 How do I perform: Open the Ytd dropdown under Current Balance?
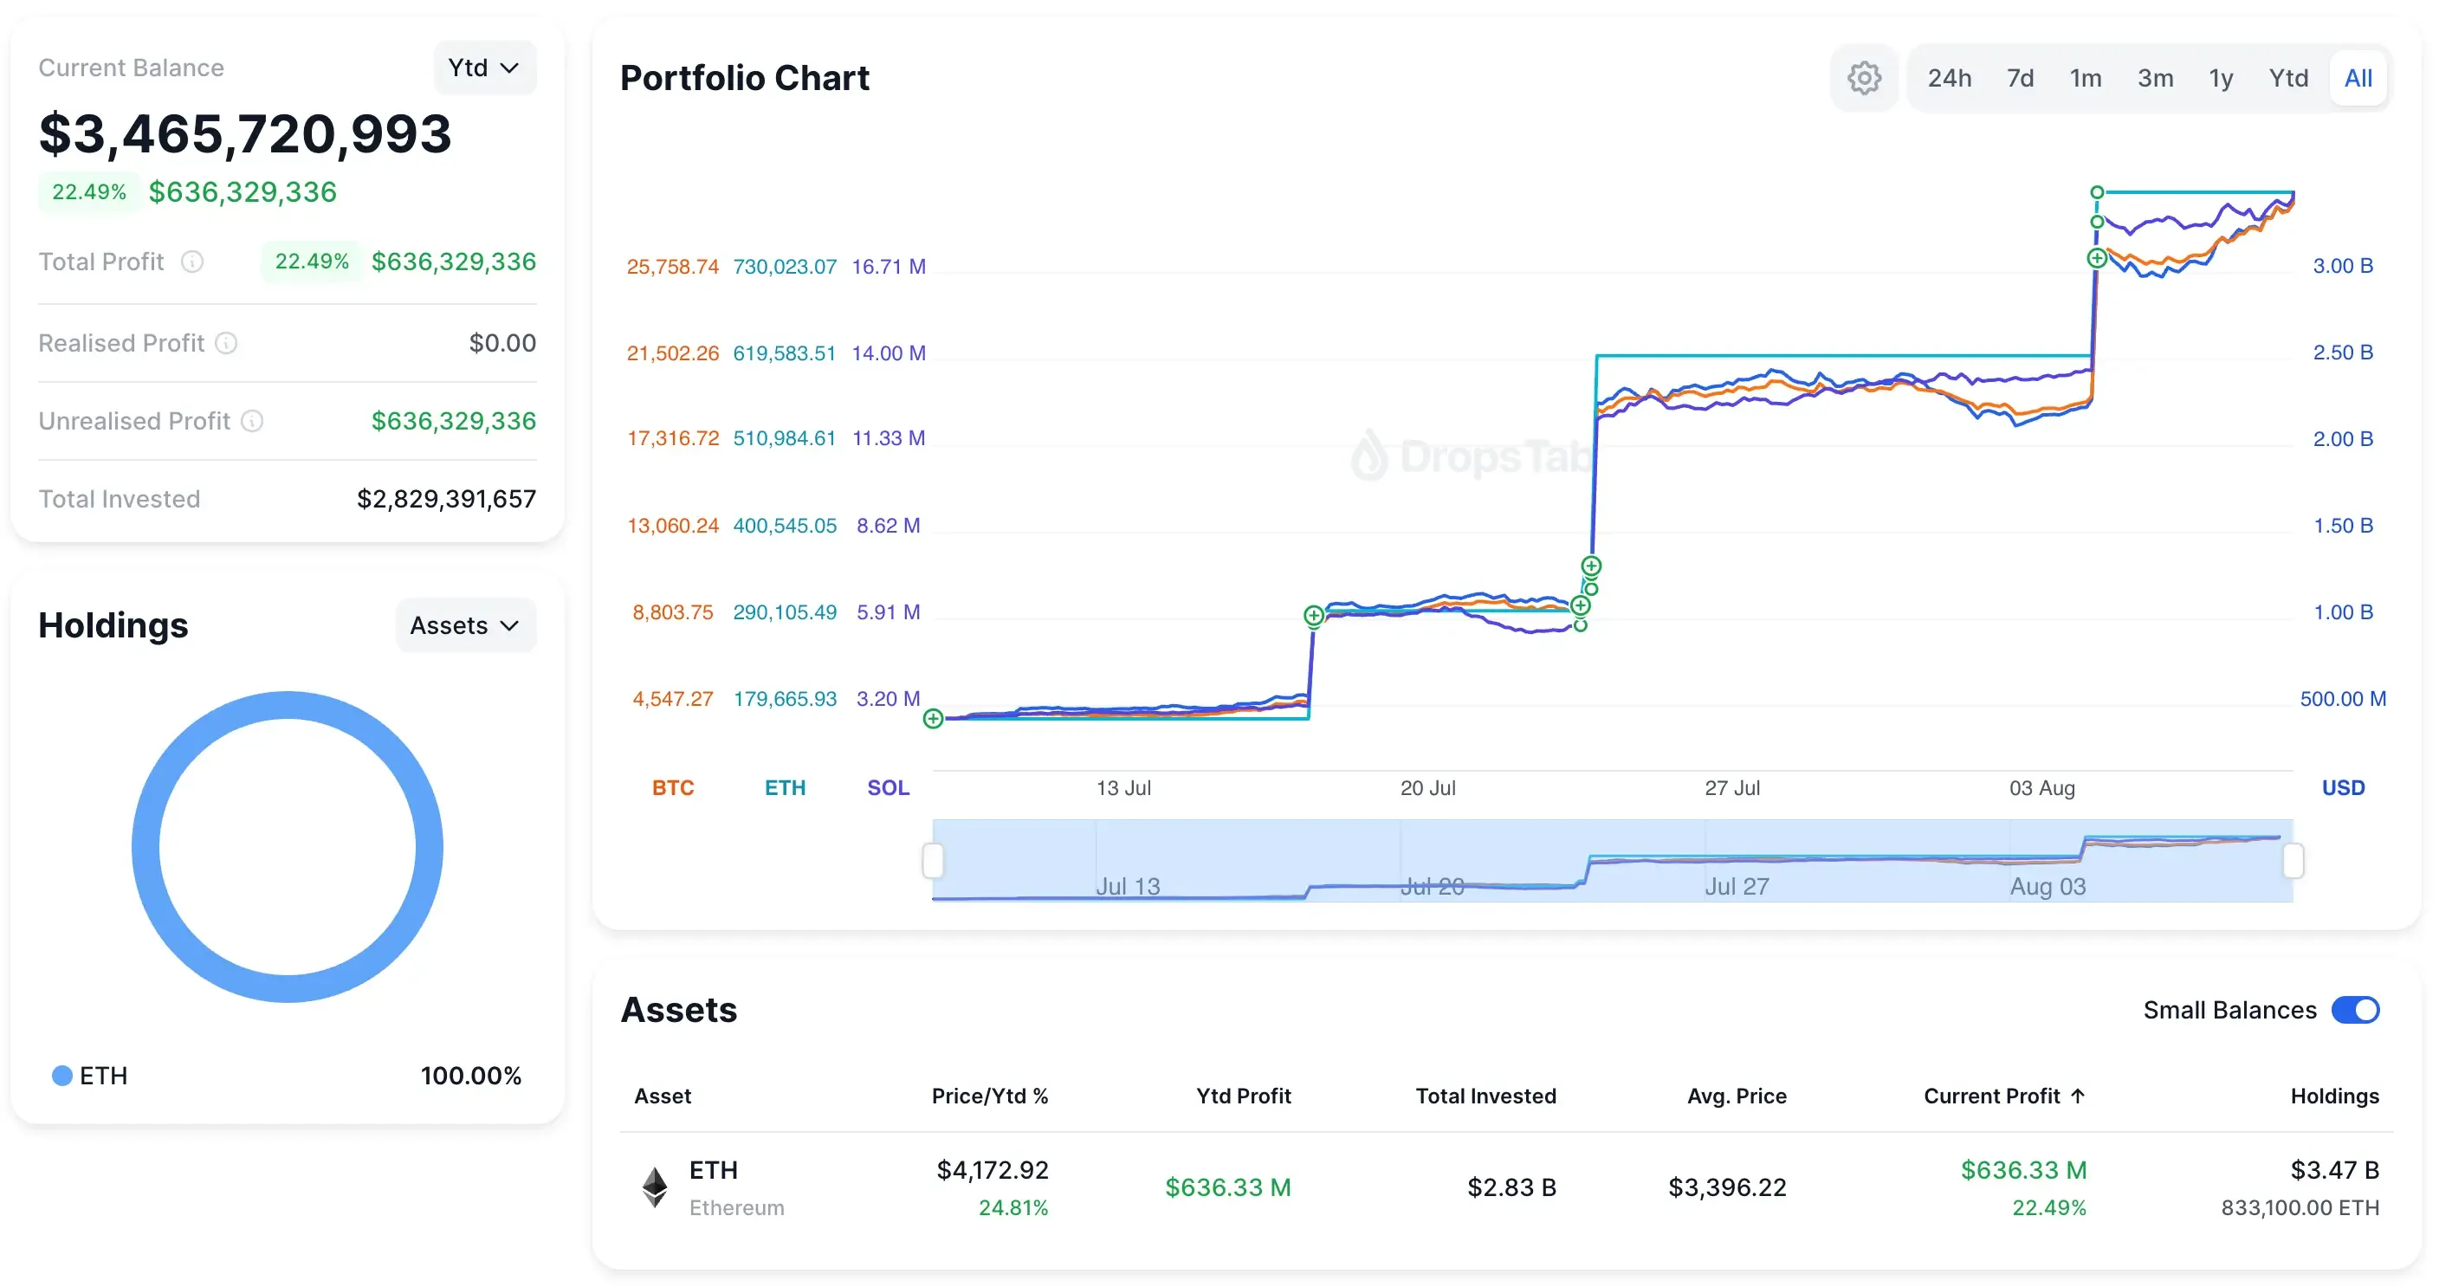click(x=484, y=68)
